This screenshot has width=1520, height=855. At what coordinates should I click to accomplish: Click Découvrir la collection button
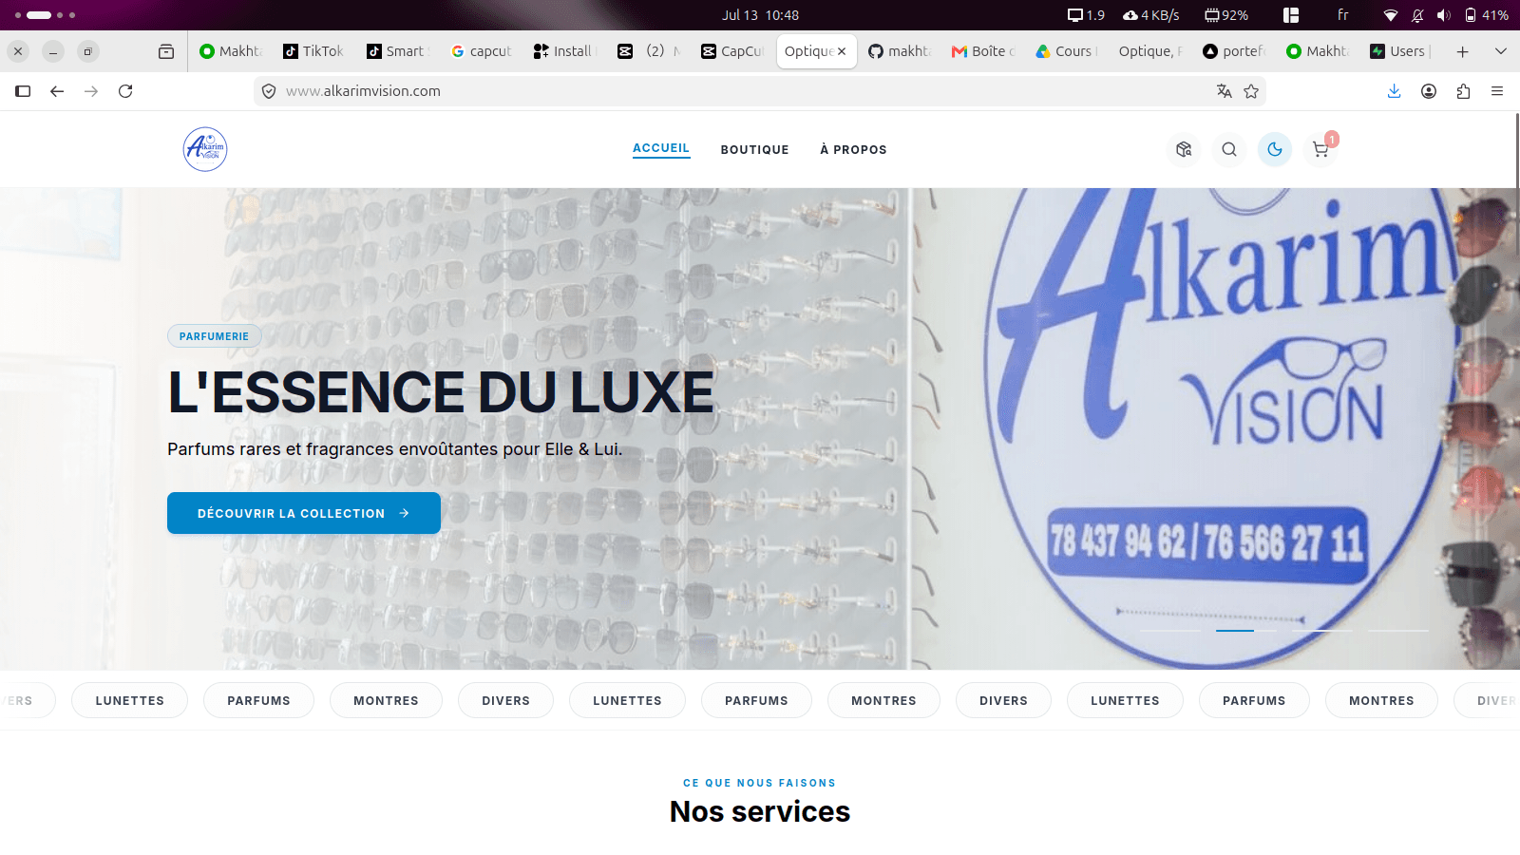pos(304,513)
